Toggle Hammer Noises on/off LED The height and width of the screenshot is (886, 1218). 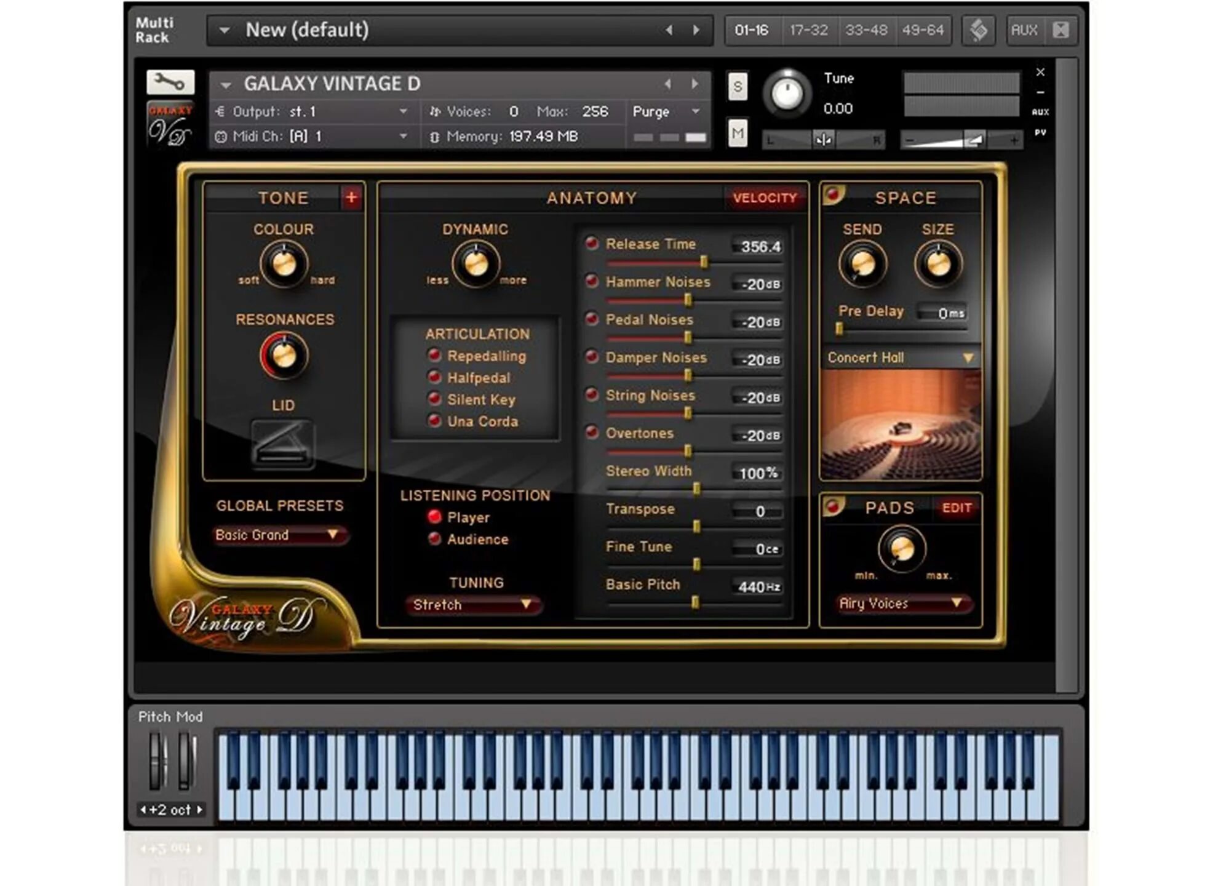(x=592, y=281)
